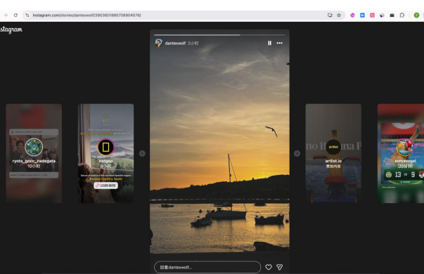Open the purple circular extension icon
The width and height of the screenshot is (424, 274).
tap(352, 15)
